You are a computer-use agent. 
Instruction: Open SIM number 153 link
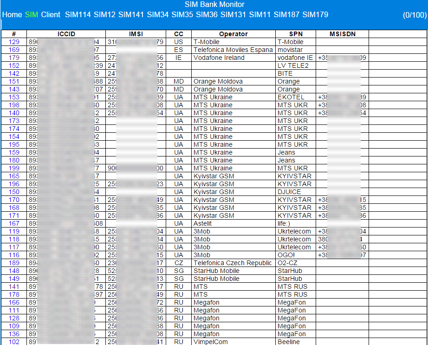tap(14, 97)
